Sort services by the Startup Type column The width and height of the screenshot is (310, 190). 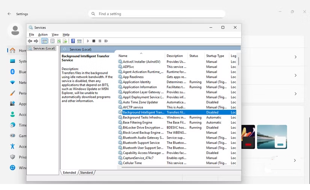(x=215, y=56)
